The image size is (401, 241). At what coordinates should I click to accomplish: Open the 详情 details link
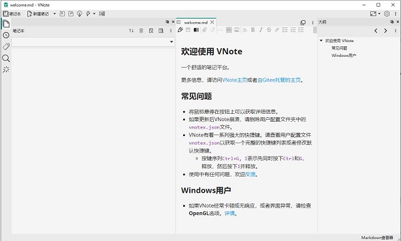(x=230, y=214)
